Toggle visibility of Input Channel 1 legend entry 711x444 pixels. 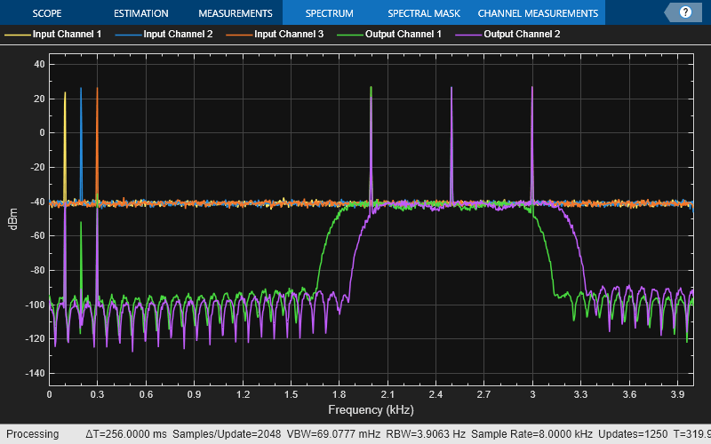67,35
